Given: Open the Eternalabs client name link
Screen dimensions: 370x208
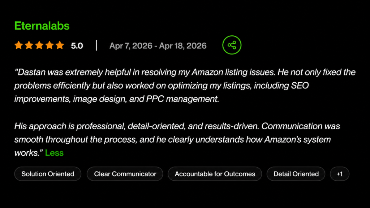Looking at the screenshot, I should [42, 26].
